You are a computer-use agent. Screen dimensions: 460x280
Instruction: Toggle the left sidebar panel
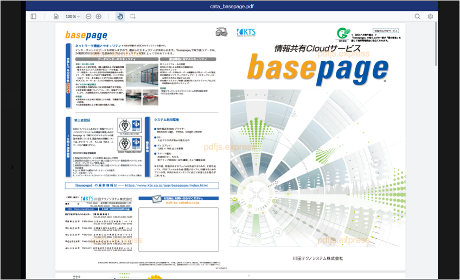(34, 16)
